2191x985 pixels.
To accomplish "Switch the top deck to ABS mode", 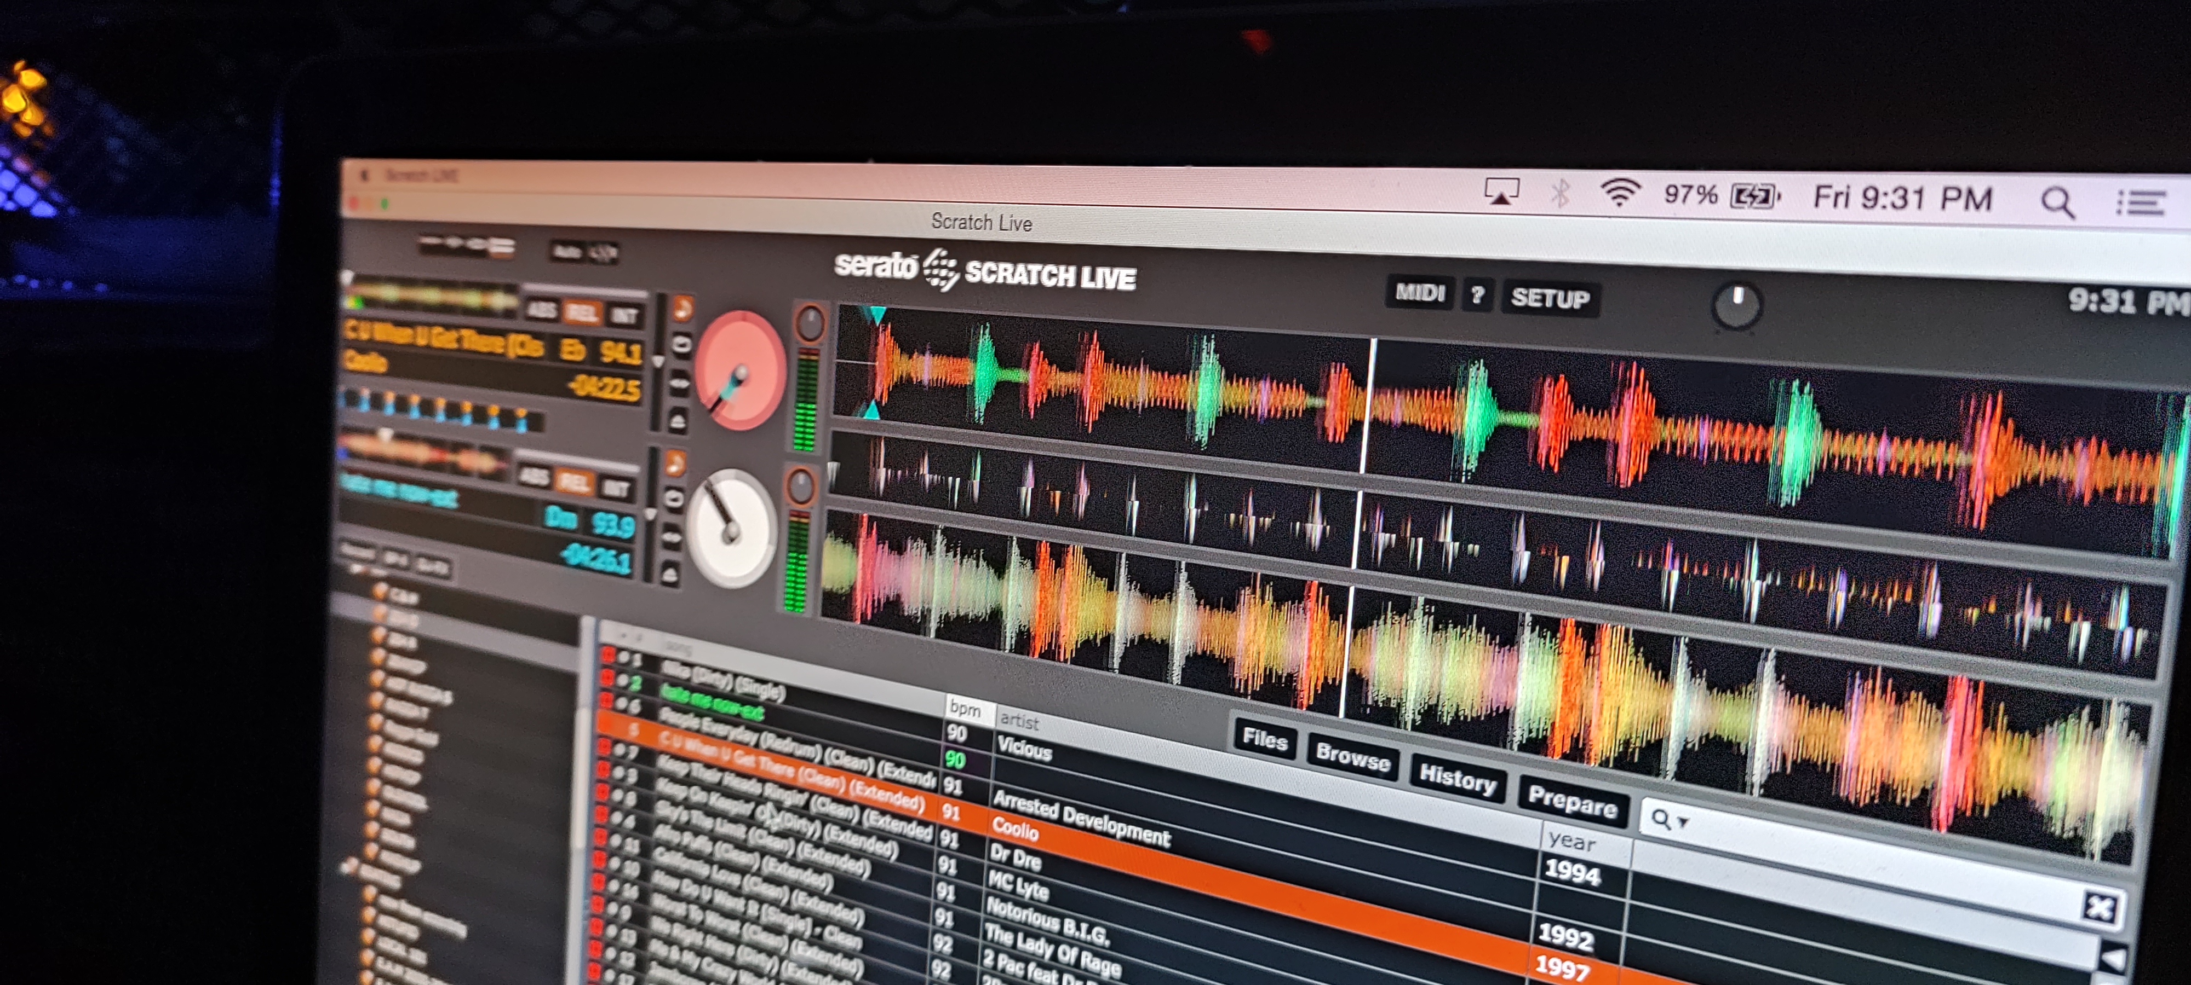I will [542, 309].
